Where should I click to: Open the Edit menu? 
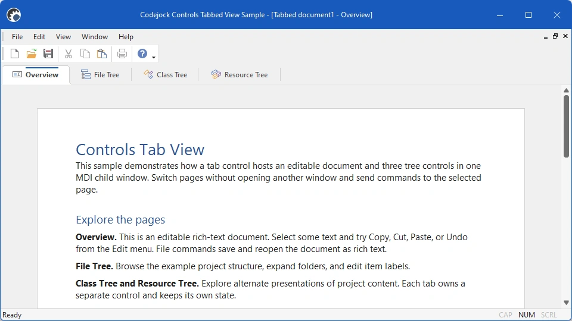pos(39,37)
